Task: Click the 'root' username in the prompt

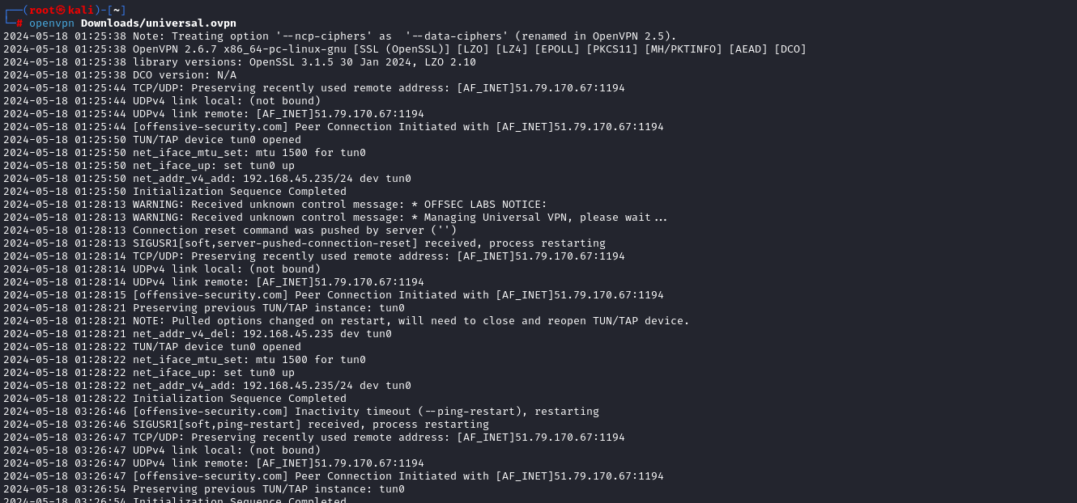Action: [42, 10]
